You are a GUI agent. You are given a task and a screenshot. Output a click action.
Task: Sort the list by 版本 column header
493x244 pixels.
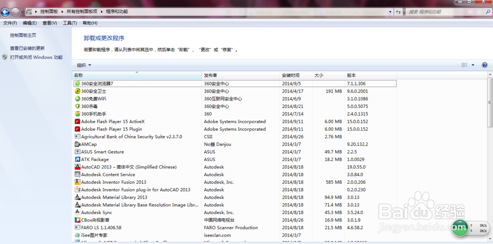[371, 75]
